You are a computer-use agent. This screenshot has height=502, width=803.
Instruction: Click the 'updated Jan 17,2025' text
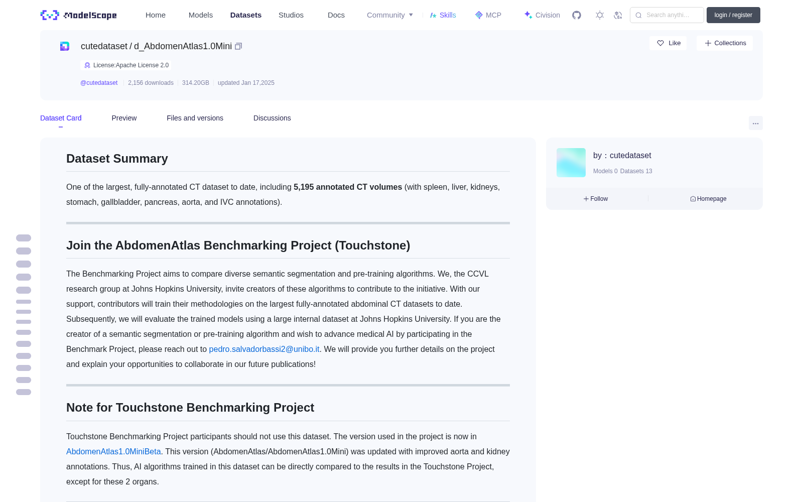(x=246, y=83)
